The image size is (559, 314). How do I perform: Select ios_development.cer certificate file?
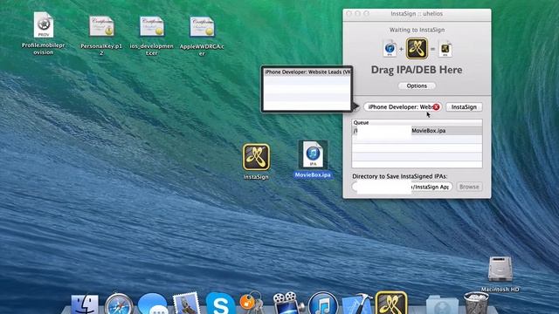tap(152, 26)
